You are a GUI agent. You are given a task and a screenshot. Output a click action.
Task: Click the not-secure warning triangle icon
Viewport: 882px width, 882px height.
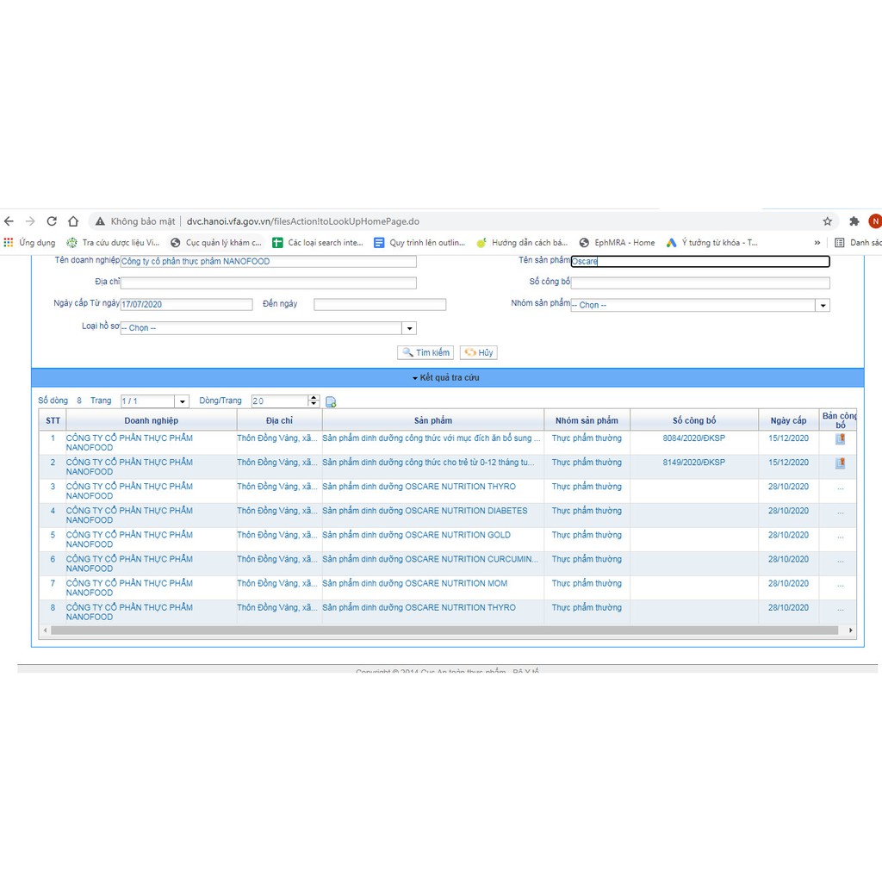pos(100,221)
